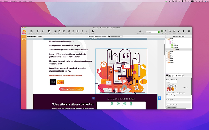Add a Ligne element from toolbar
209x130 pixels.
59,32
